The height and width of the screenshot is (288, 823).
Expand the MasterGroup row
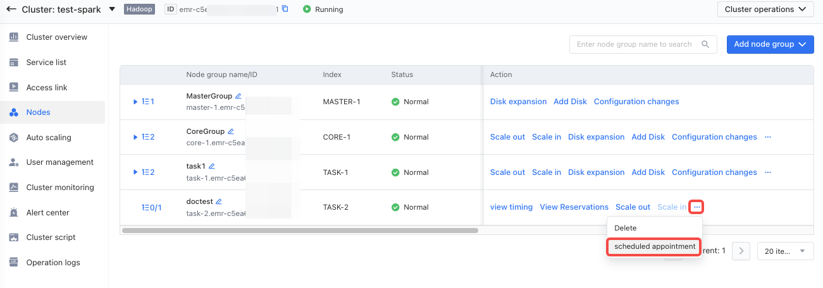pos(135,102)
